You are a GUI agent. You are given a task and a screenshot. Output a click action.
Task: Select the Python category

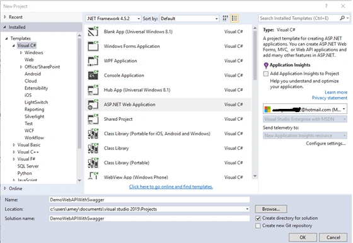click(x=25, y=173)
